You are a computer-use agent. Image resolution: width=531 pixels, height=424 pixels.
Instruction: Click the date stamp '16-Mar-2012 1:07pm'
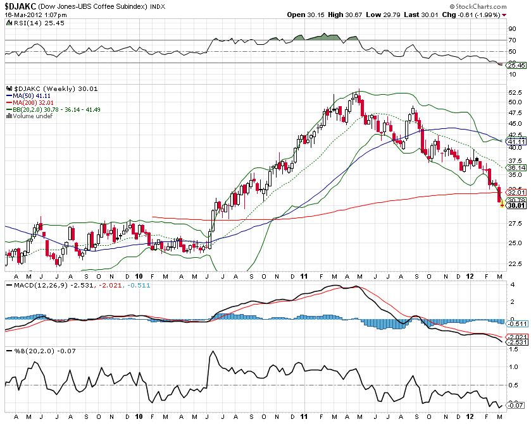pos(35,15)
